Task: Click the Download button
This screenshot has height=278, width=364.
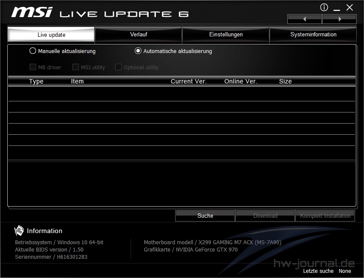Action: pyautogui.click(x=265, y=216)
